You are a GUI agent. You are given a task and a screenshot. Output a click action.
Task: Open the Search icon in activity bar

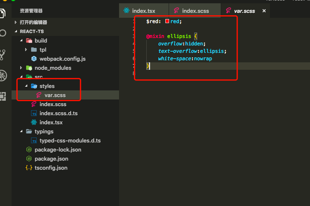(x=3, y=33)
